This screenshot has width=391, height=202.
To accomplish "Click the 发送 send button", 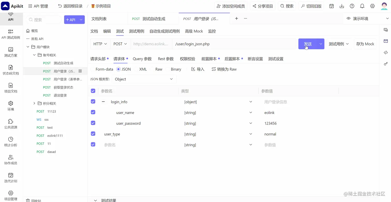I will 308,44.
